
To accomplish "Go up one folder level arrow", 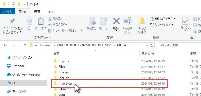I will pos(25,45).
